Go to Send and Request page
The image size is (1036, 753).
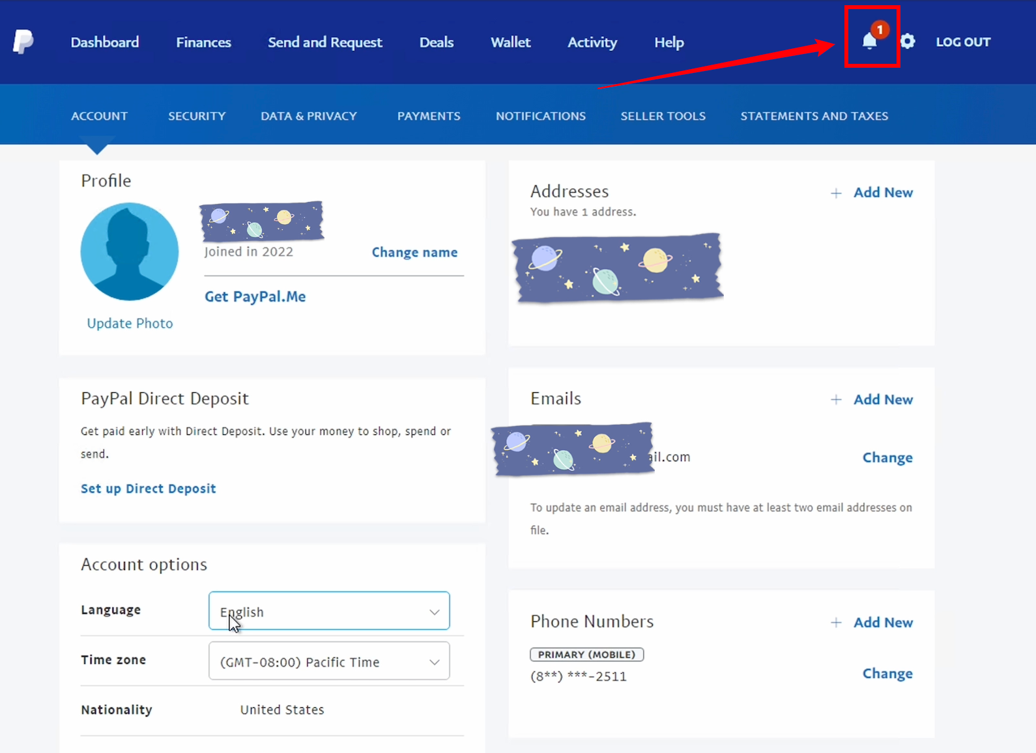coord(324,42)
